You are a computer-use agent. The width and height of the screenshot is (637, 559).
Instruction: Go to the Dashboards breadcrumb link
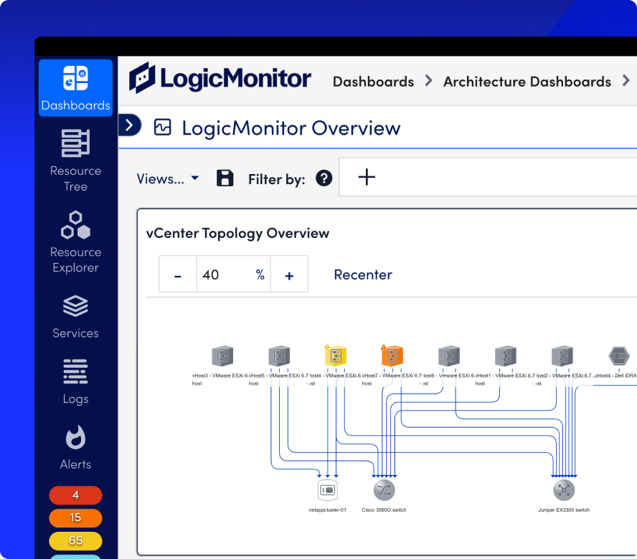click(373, 82)
